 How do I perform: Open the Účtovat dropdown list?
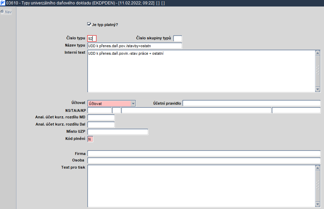pos(133,103)
